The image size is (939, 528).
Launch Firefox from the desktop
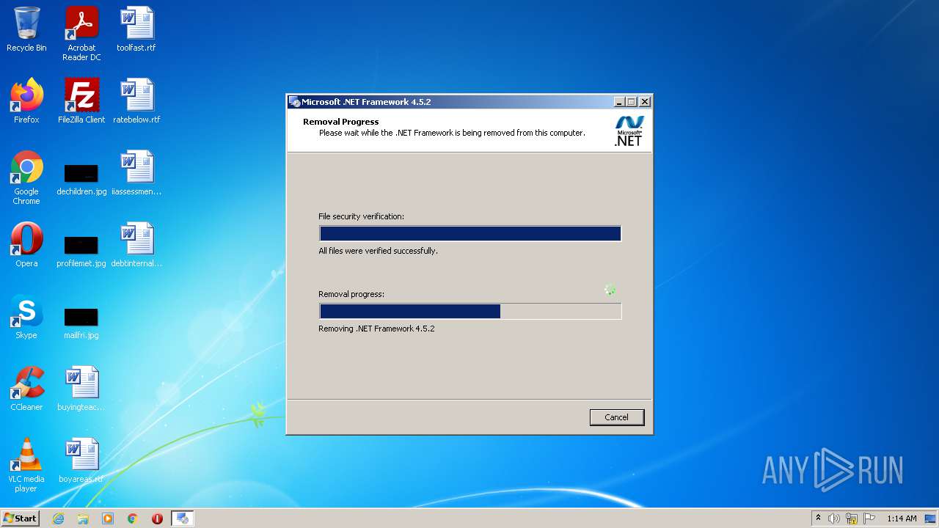coord(26,101)
